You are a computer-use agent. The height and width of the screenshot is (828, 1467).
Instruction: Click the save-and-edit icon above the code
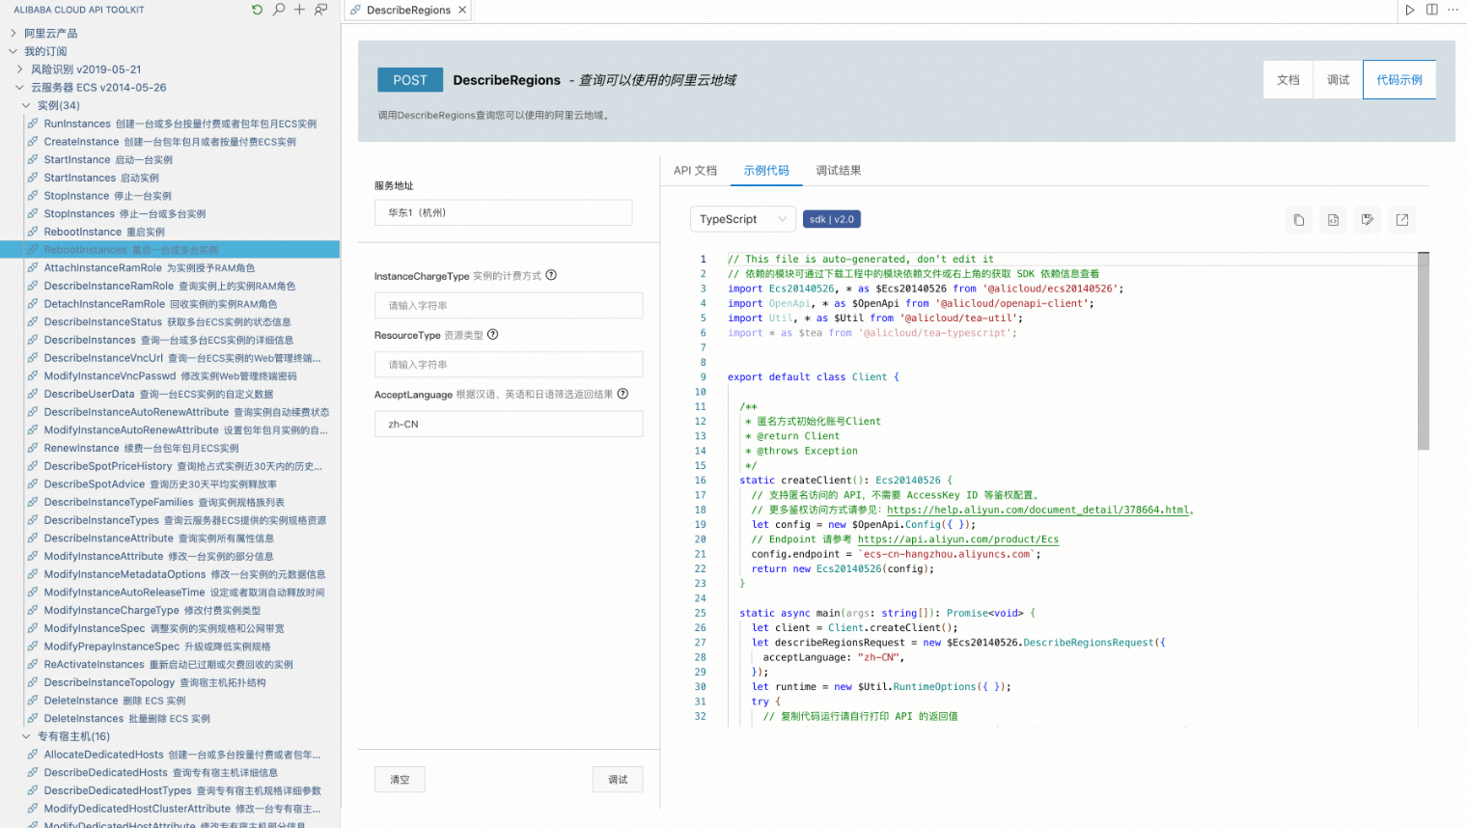pyautogui.click(x=1368, y=220)
